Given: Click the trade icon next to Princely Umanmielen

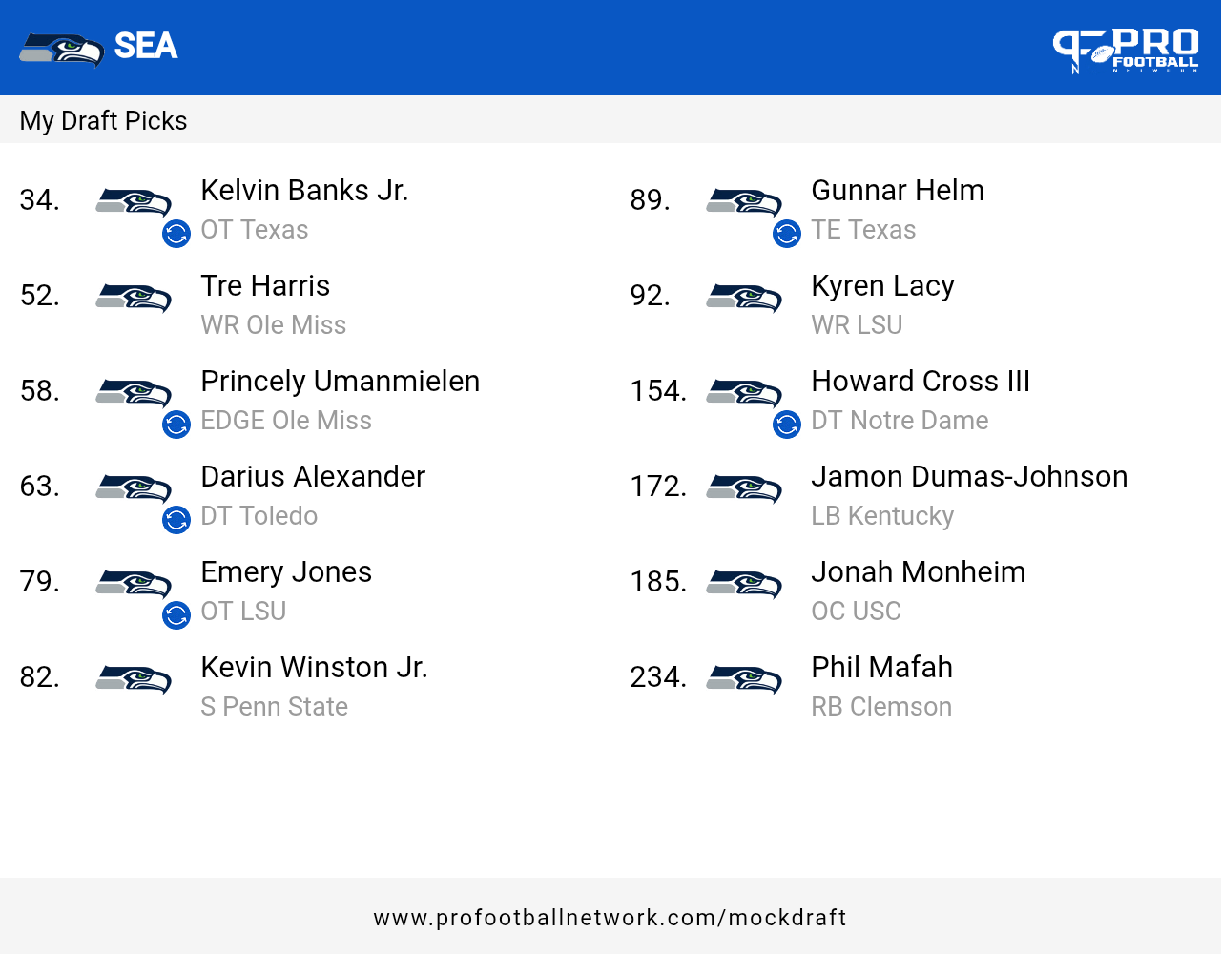Looking at the screenshot, I should 176,425.
